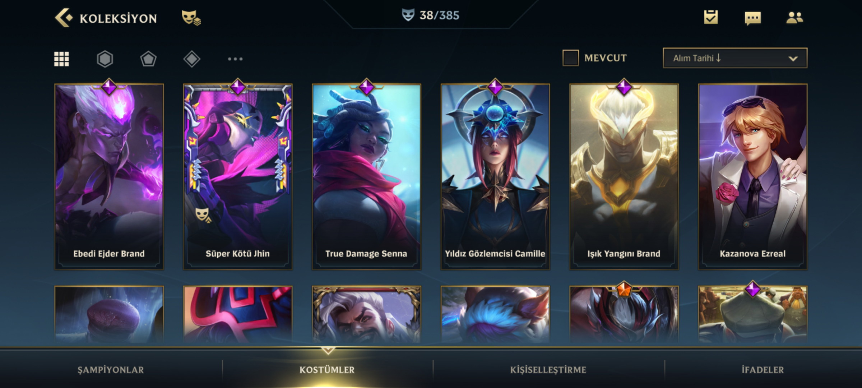
Task: Go back using the Koleksiyon arrow
Action: pyautogui.click(x=64, y=18)
